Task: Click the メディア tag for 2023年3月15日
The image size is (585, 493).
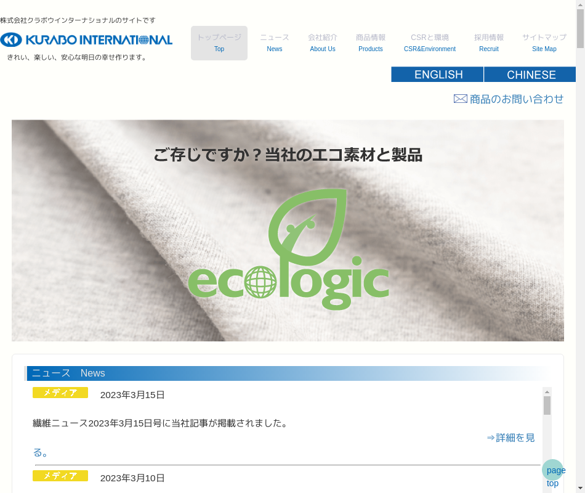Action: [x=60, y=393]
